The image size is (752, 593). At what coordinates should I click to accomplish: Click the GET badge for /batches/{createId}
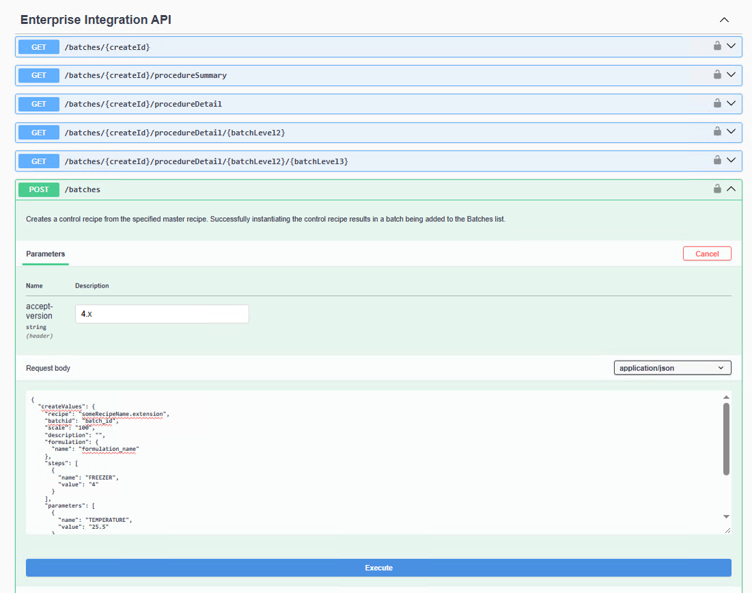(x=39, y=47)
